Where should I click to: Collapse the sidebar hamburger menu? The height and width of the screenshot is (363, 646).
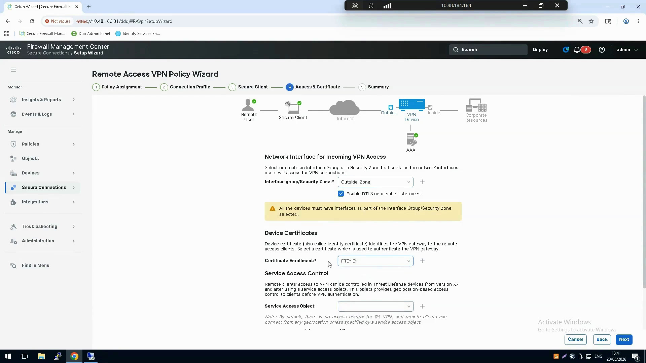point(13,70)
